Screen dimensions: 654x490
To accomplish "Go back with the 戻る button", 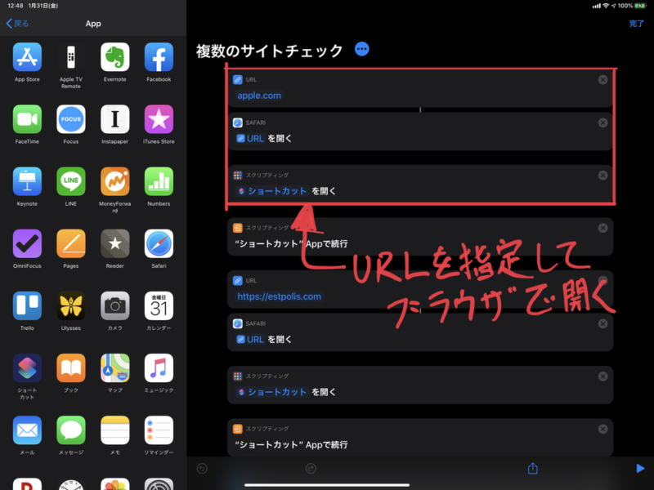I will [17, 24].
